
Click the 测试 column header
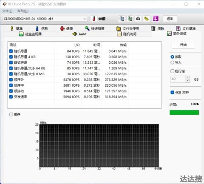[31, 45]
